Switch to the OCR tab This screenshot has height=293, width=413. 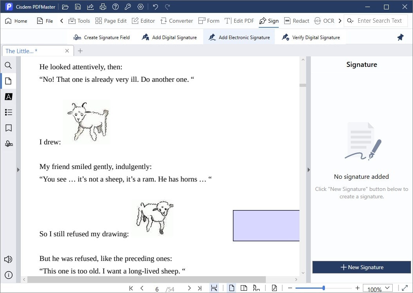[324, 21]
